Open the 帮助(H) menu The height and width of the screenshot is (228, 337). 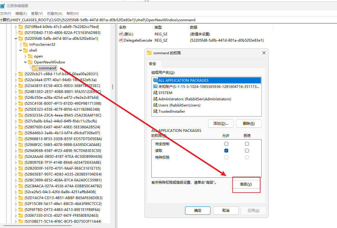(x=72, y=14)
